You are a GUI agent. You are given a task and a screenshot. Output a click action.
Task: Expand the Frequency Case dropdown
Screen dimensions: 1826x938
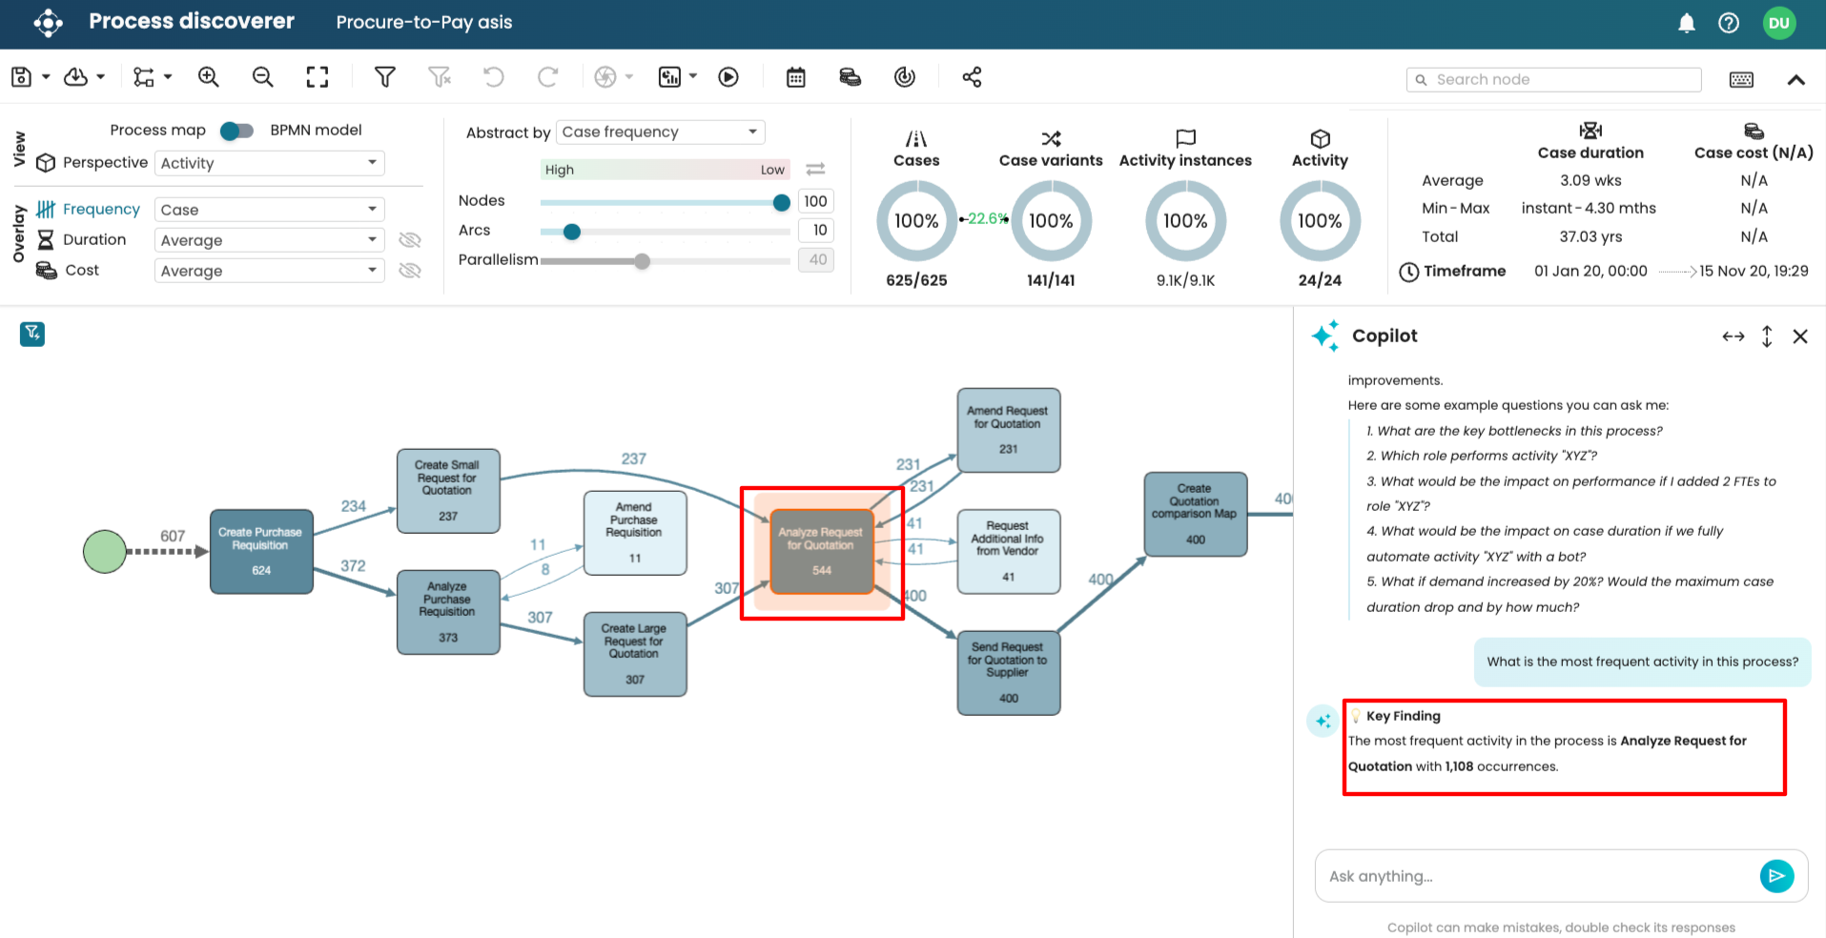[269, 210]
